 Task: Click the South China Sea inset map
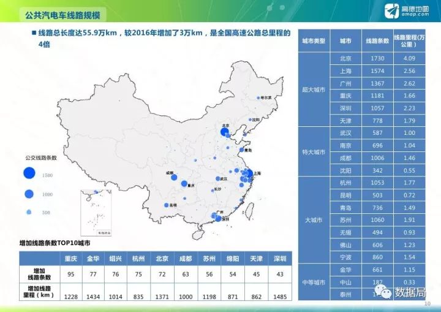(x=96, y=213)
